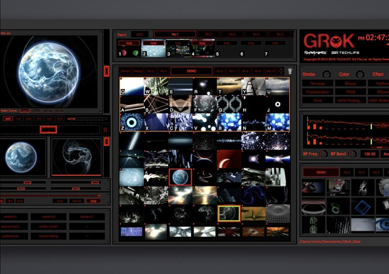Click the BP Band knob
Viewport: 389px width, 274px height.
click(352, 154)
